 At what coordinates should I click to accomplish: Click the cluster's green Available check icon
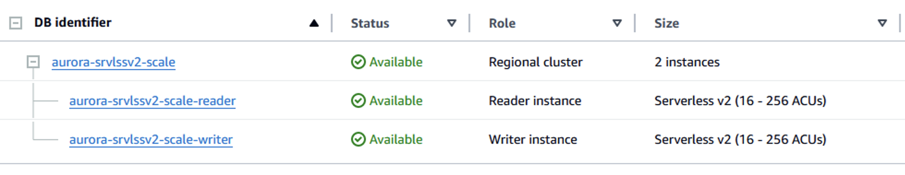point(358,62)
